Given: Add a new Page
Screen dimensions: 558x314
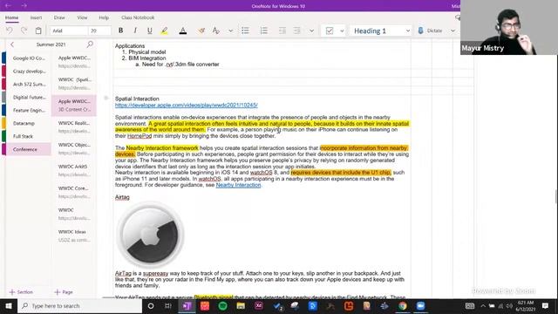Looking at the screenshot, I should (x=64, y=292).
